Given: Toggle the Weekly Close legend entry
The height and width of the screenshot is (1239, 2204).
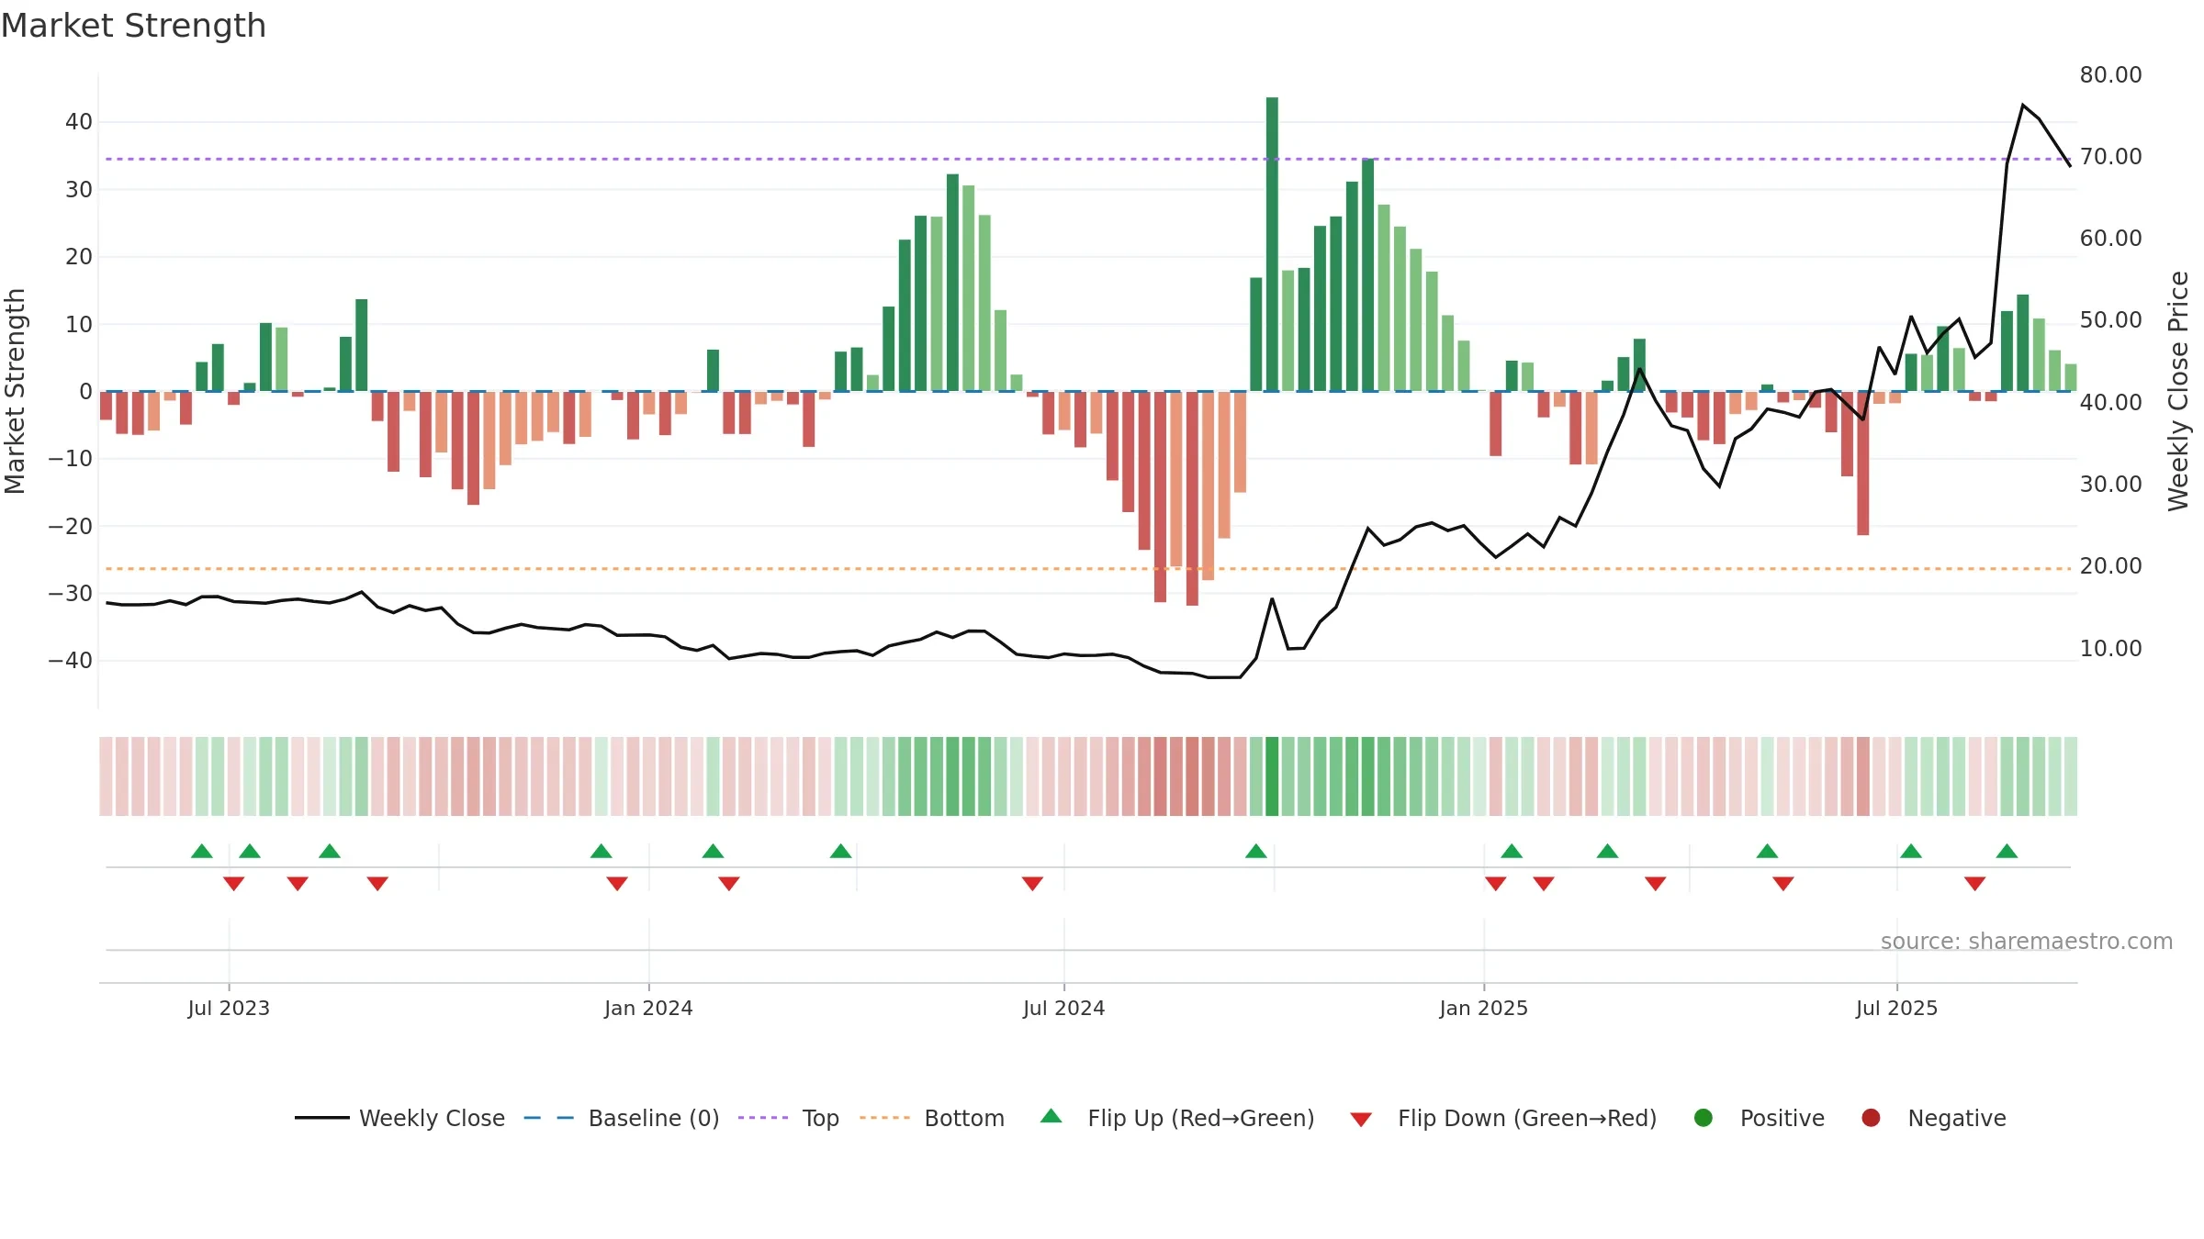Looking at the screenshot, I should (399, 1118).
